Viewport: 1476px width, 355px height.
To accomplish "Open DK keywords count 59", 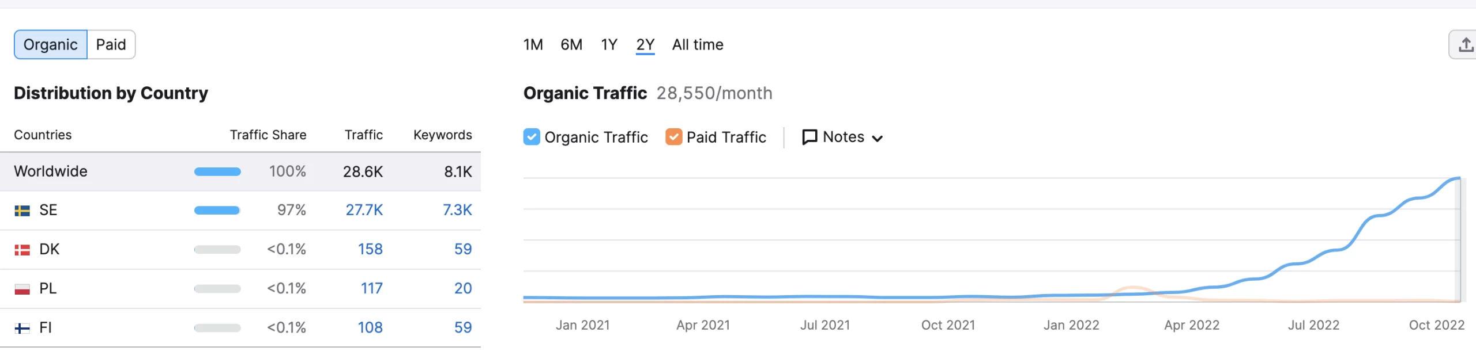I will click(x=463, y=249).
